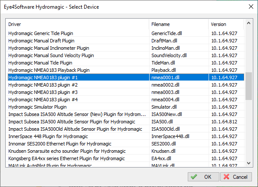Click filename nmea0001.dll
This screenshot has height=187, width=258.
[x=165, y=77]
